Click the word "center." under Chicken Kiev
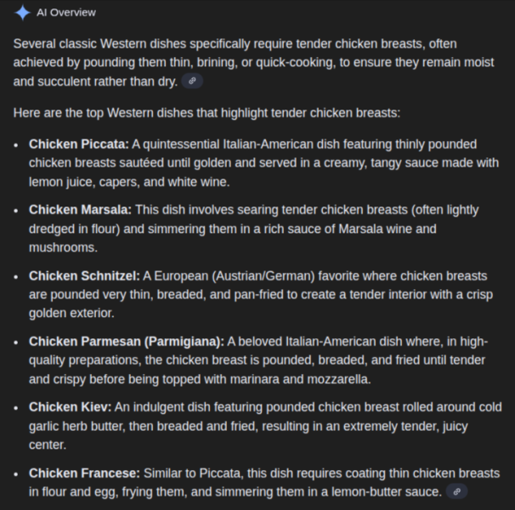 click(x=48, y=445)
